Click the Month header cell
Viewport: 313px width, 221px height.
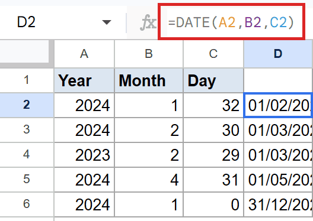[149, 80]
